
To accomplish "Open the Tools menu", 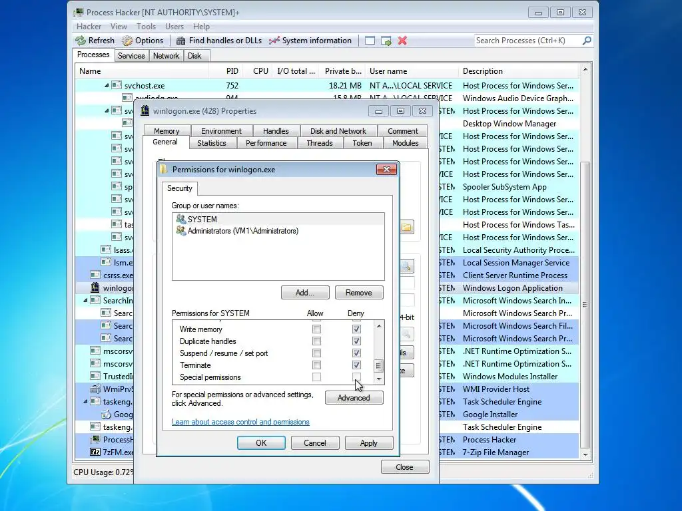I will click(x=146, y=27).
